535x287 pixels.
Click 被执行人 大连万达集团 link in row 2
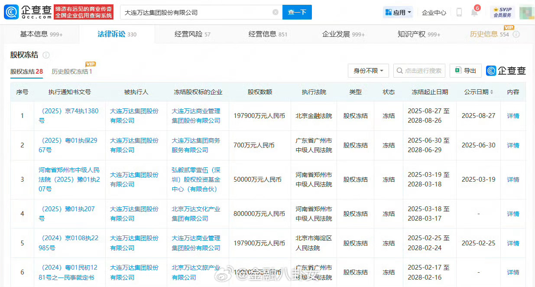click(x=134, y=145)
